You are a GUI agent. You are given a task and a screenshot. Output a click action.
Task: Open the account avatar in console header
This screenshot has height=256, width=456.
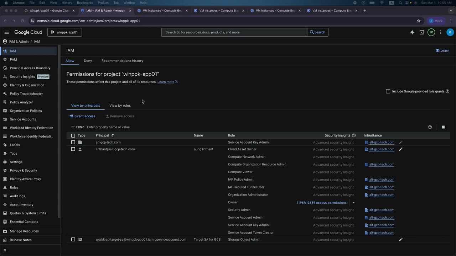point(450,32)
